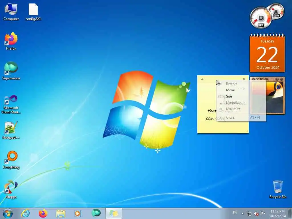
Task: Select the Notepad++ desktop shortcut
Action: pos(11,130)
